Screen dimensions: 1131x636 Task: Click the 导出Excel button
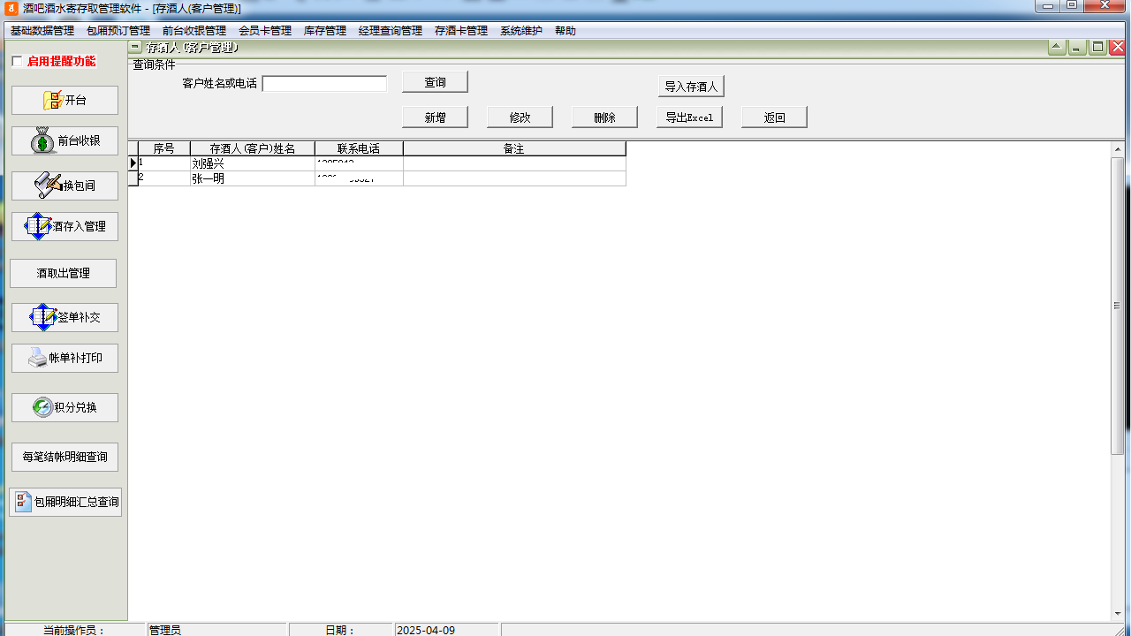pyautogui.click(x=689, y=117)
